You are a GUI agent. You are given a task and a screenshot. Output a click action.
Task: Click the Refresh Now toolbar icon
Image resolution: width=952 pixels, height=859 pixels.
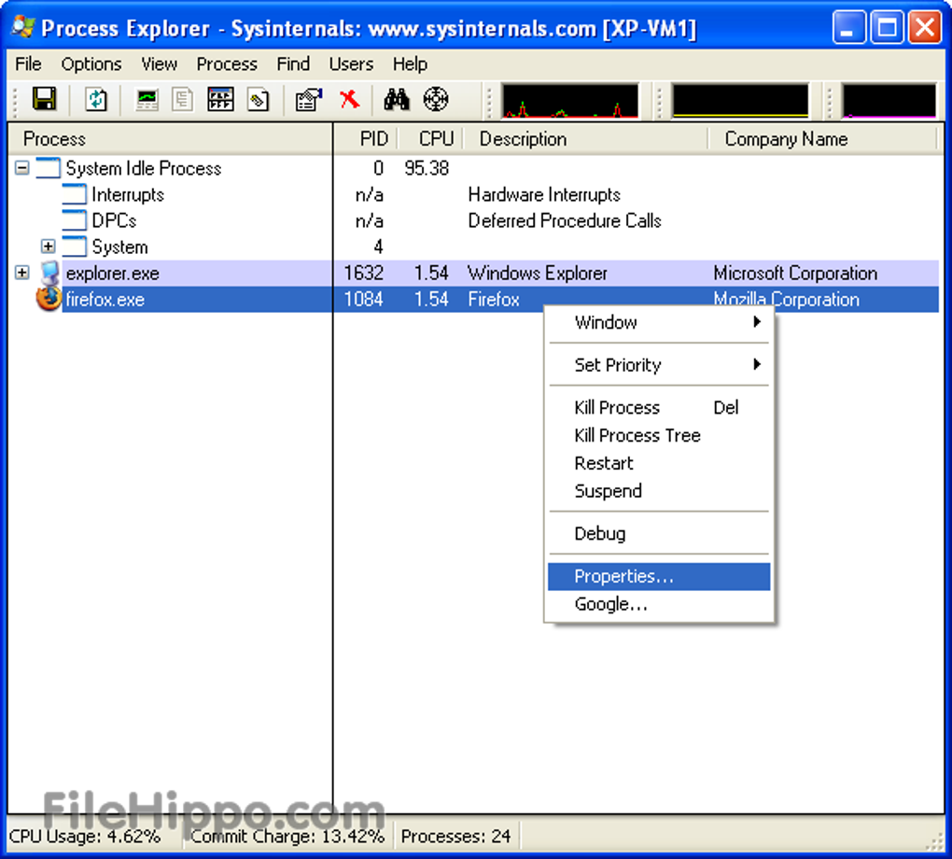(x=96, y=100)
